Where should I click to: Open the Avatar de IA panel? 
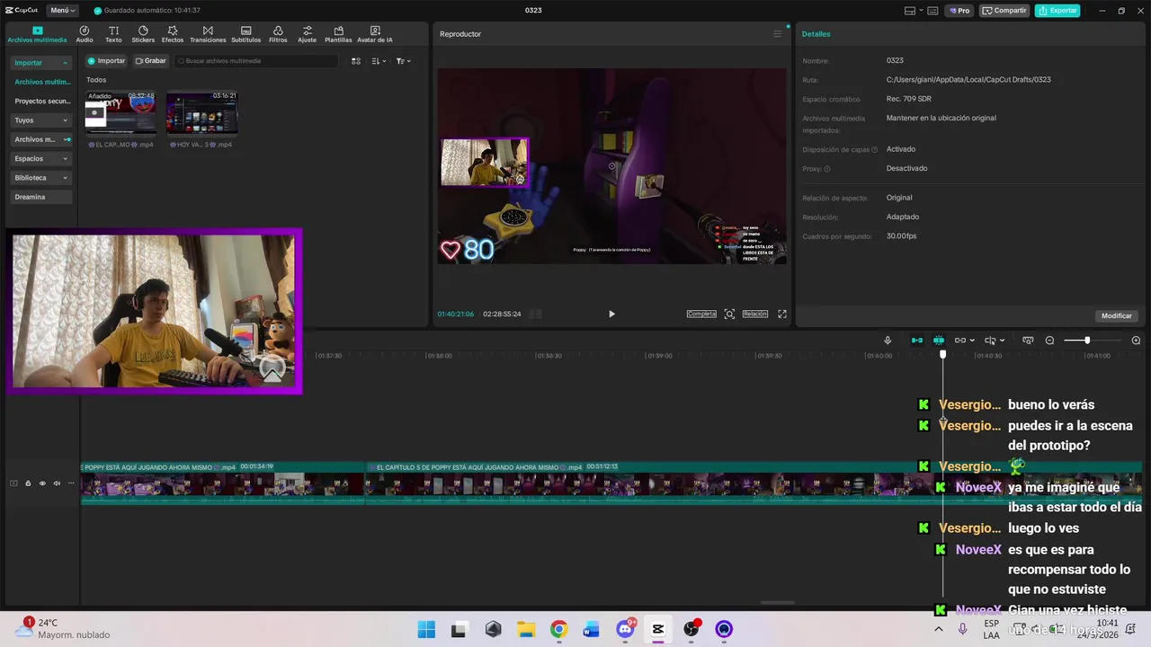[x=375, y=34]
